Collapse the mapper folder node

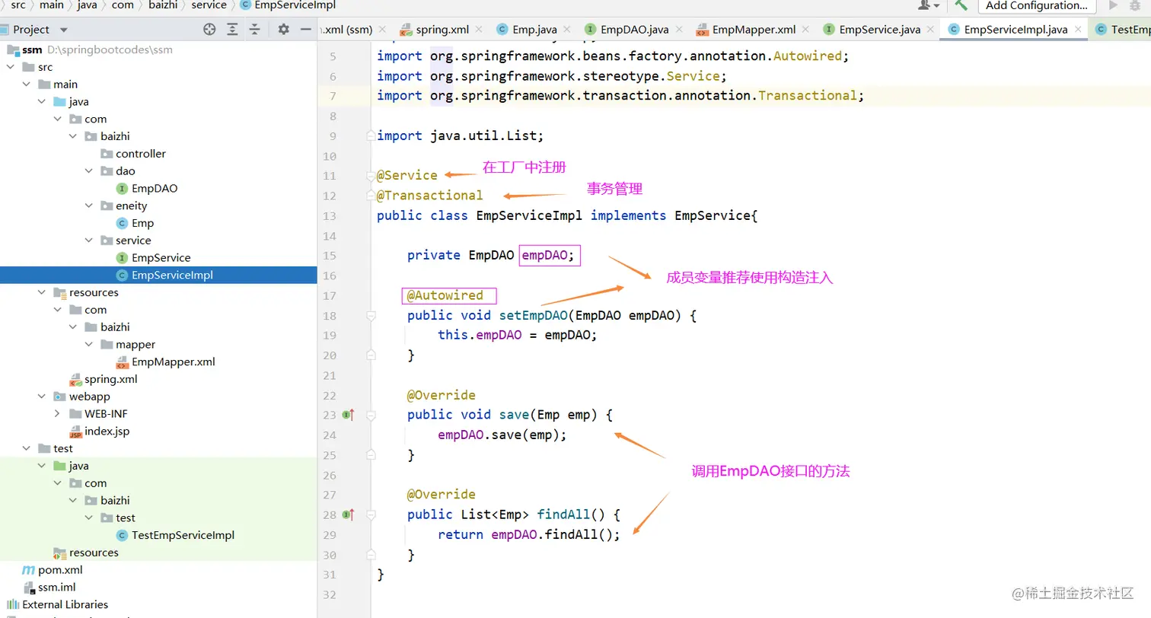click(89, 345)
